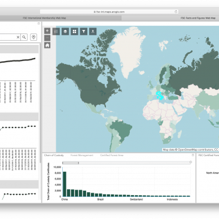The height and width of the screenshot is (219, 219).
Task: Click the left panel vertical scrollbar
Action: [41, 103]
